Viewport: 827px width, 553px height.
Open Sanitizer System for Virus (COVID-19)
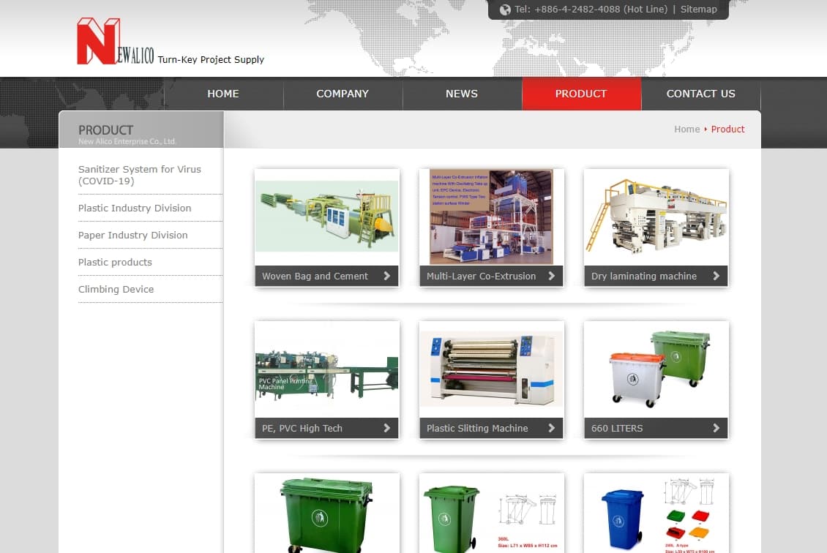[140, 175]
